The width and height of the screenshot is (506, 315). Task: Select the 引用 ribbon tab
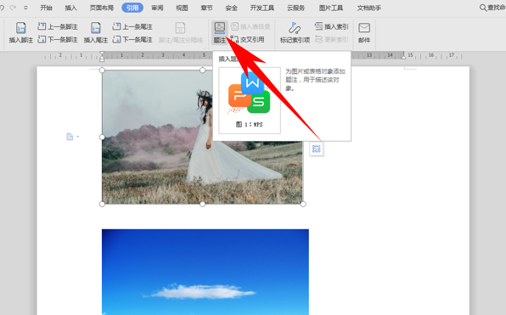132,8
